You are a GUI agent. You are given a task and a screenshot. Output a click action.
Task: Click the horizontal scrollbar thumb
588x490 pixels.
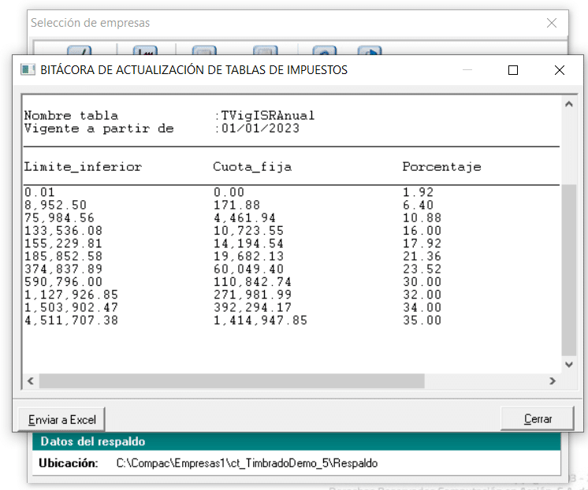[232, 381]
